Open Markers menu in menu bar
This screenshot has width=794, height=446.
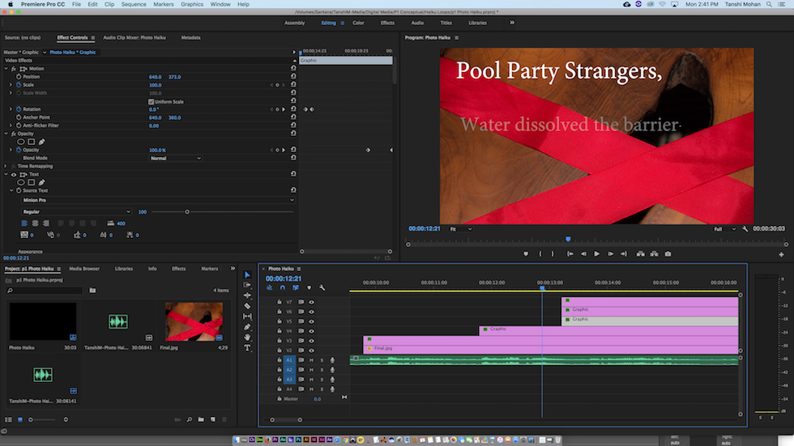click(164, 4)
